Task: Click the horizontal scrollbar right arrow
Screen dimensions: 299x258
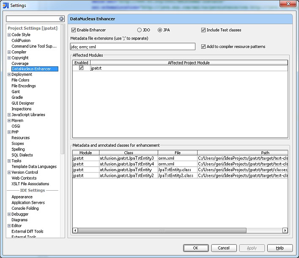Action: pos(285,230)
